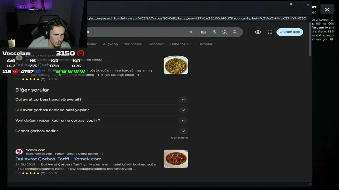Open the Yemek.com recipe soup thumbnail
This screenshot has width=339, height=190.
tap(176, 159)
